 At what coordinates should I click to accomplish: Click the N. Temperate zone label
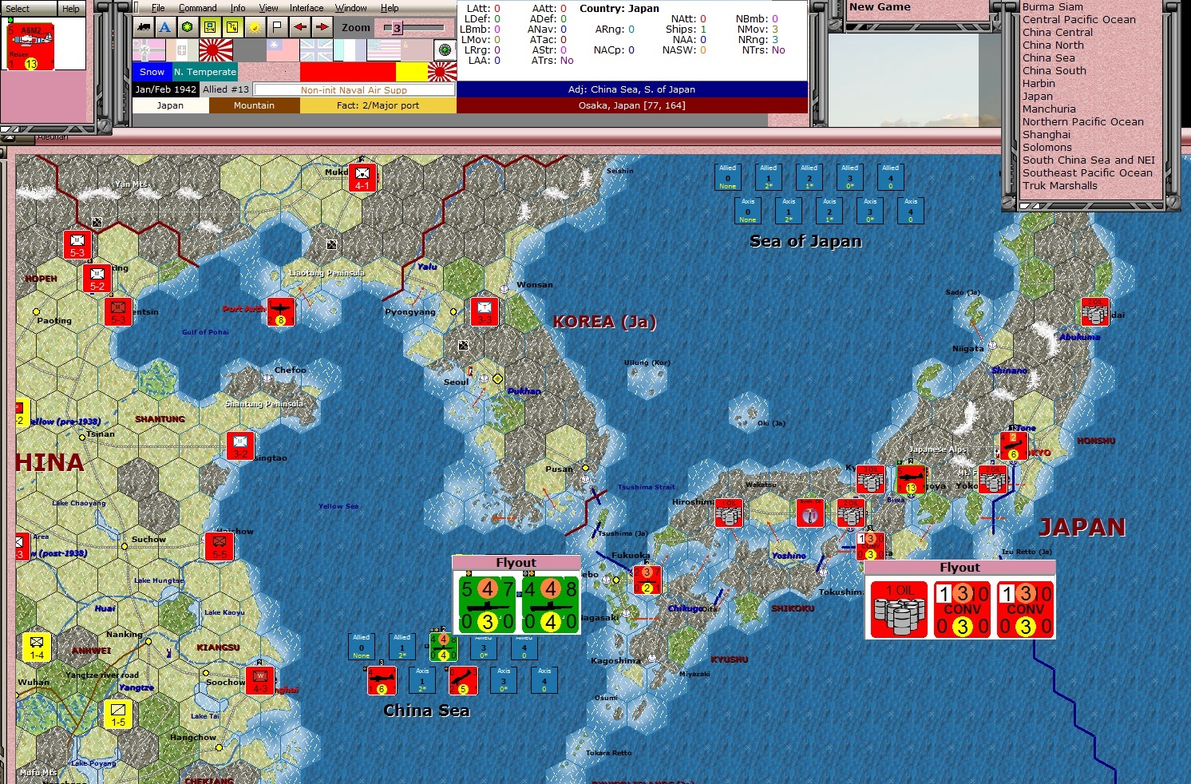pos(205,72)
